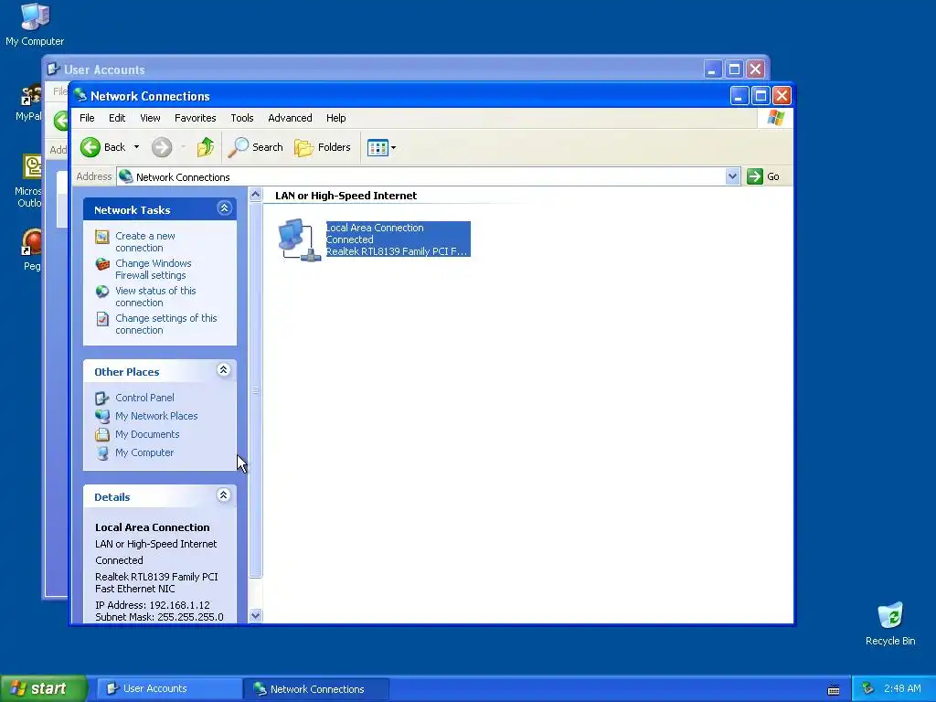
Task: Collapse the Details panel
Action: click(x=223, y=495)
